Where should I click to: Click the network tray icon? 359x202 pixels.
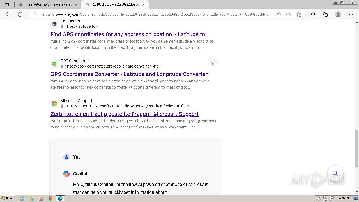tap(326, 198)
